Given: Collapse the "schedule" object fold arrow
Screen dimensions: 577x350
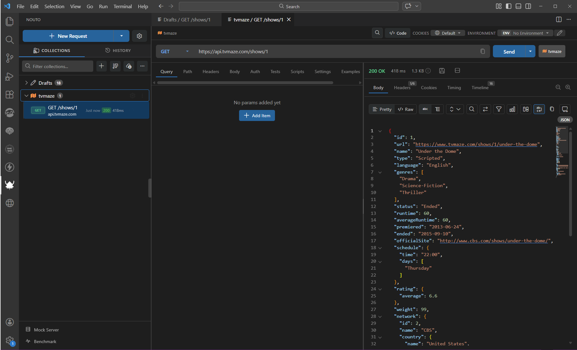Looking at the screenshot, I should [x=380, y=248].
